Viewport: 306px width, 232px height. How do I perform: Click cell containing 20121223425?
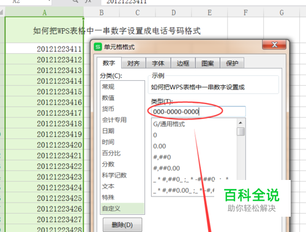pyautogui.click(x=45, y=198)
